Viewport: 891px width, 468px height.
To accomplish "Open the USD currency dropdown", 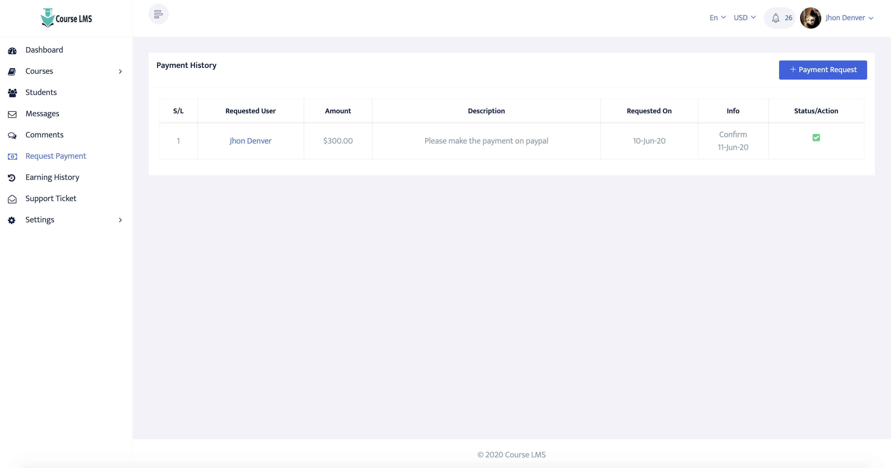I will click(744, 18).
